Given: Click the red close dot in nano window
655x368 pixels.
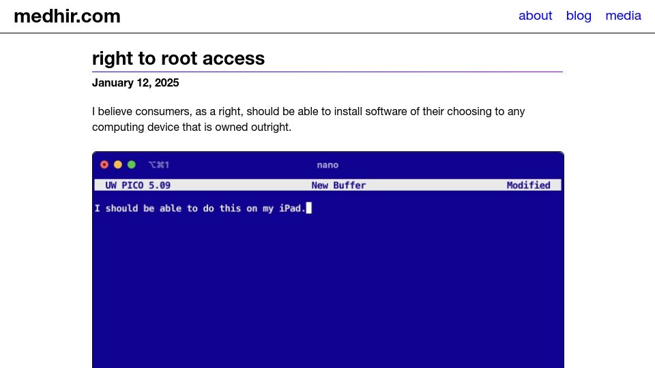Looking at the screenshot, I should (104, 165).
